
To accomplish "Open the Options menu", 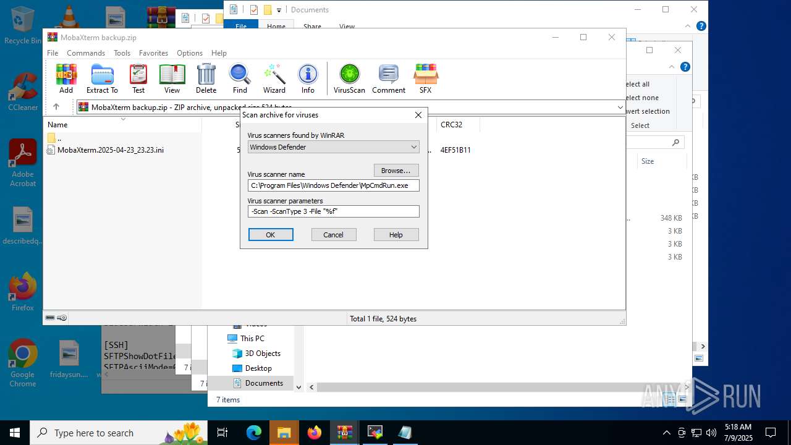I will click(190, 53).
